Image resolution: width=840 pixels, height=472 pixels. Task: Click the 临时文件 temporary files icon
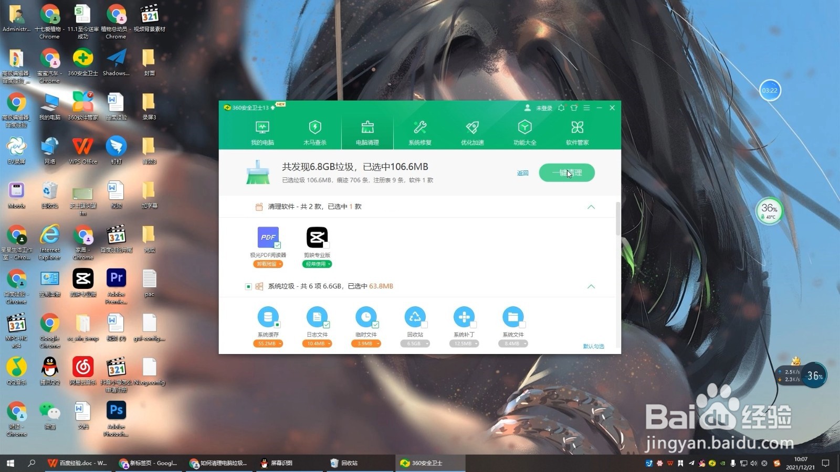coord(366,316)
